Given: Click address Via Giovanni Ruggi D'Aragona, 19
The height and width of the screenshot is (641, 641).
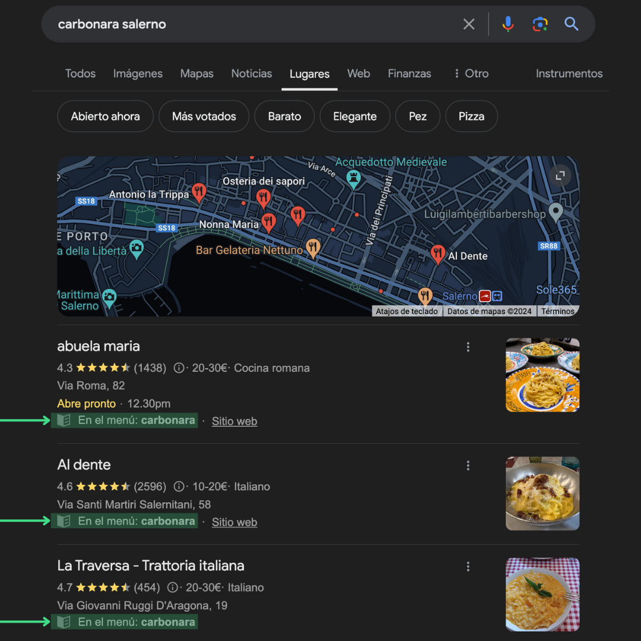Looking at the screenshot, I should click(142, 605).
